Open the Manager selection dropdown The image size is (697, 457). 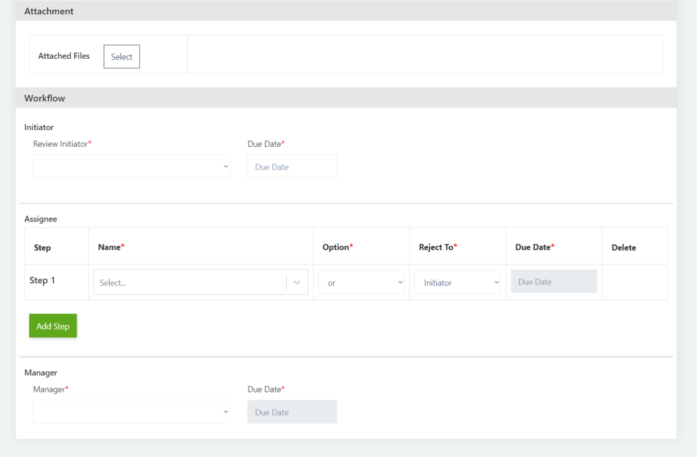(131, 411)
